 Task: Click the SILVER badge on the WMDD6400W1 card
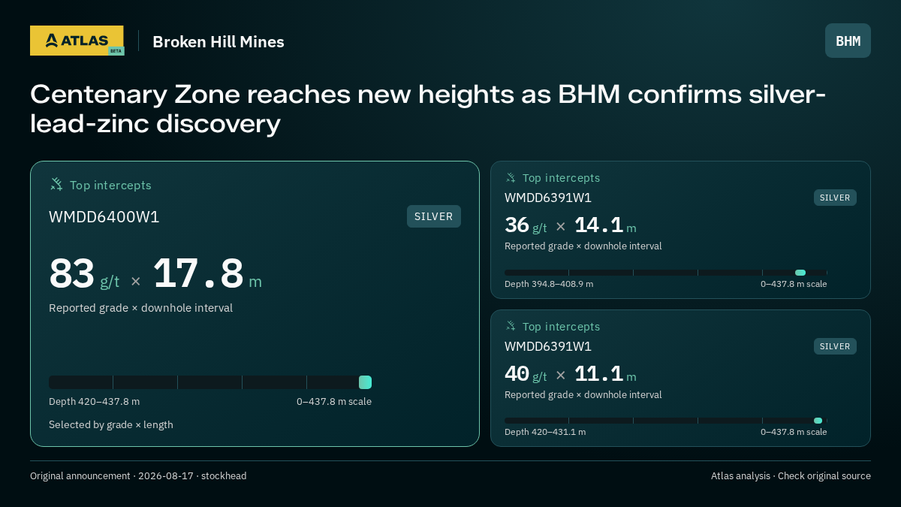coord(434,216)
